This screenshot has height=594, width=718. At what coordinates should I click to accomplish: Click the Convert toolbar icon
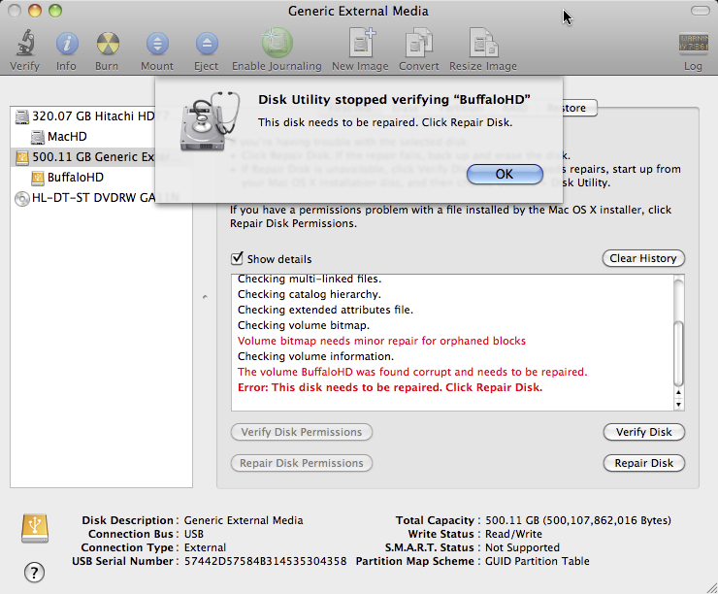pyautogui.click(x=419, y=43)
